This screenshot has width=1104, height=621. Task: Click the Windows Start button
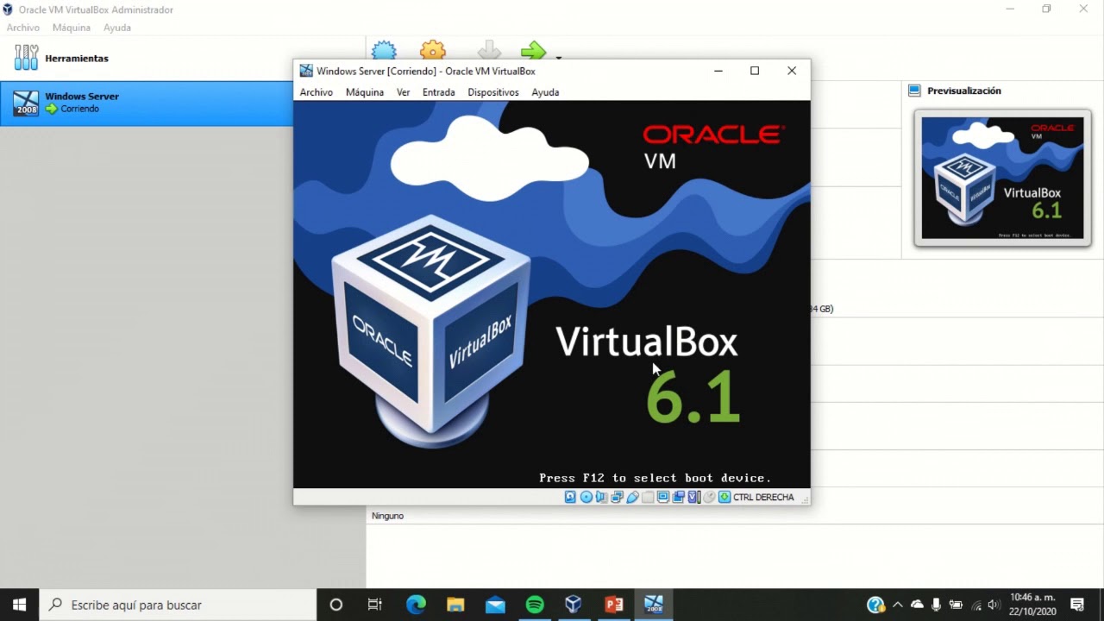pyautogui.click(x=20, y=605)
